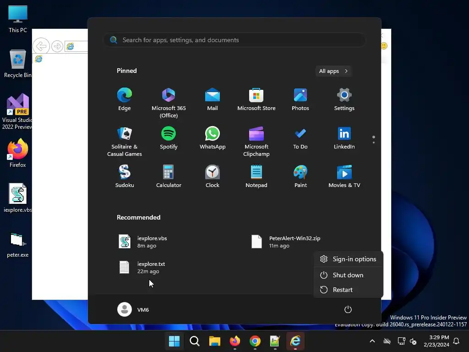Image resolution: width=469 pixels, height=352 pixels.
Task: Select peter.exe on desktop
Action: [x=18, y=245]
